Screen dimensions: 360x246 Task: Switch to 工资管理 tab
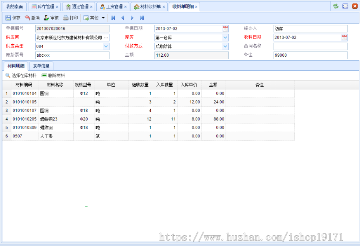coord(112,7)
